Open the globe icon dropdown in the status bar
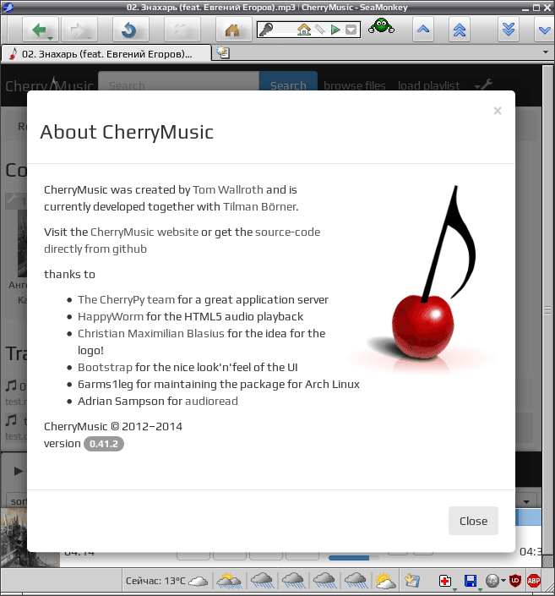555x596 pixels. point(503,581)
